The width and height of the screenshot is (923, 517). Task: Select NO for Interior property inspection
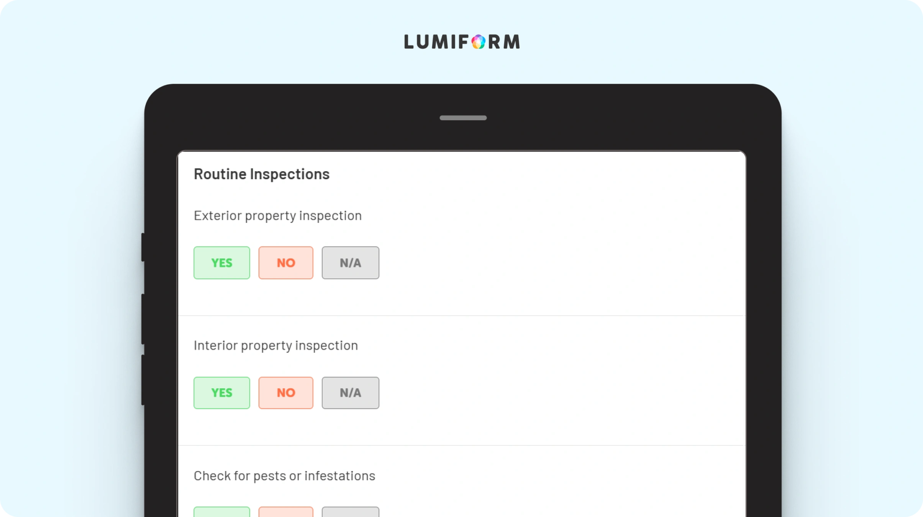tap(286, 393)
